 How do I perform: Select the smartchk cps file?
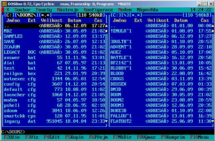pos(55,116)
